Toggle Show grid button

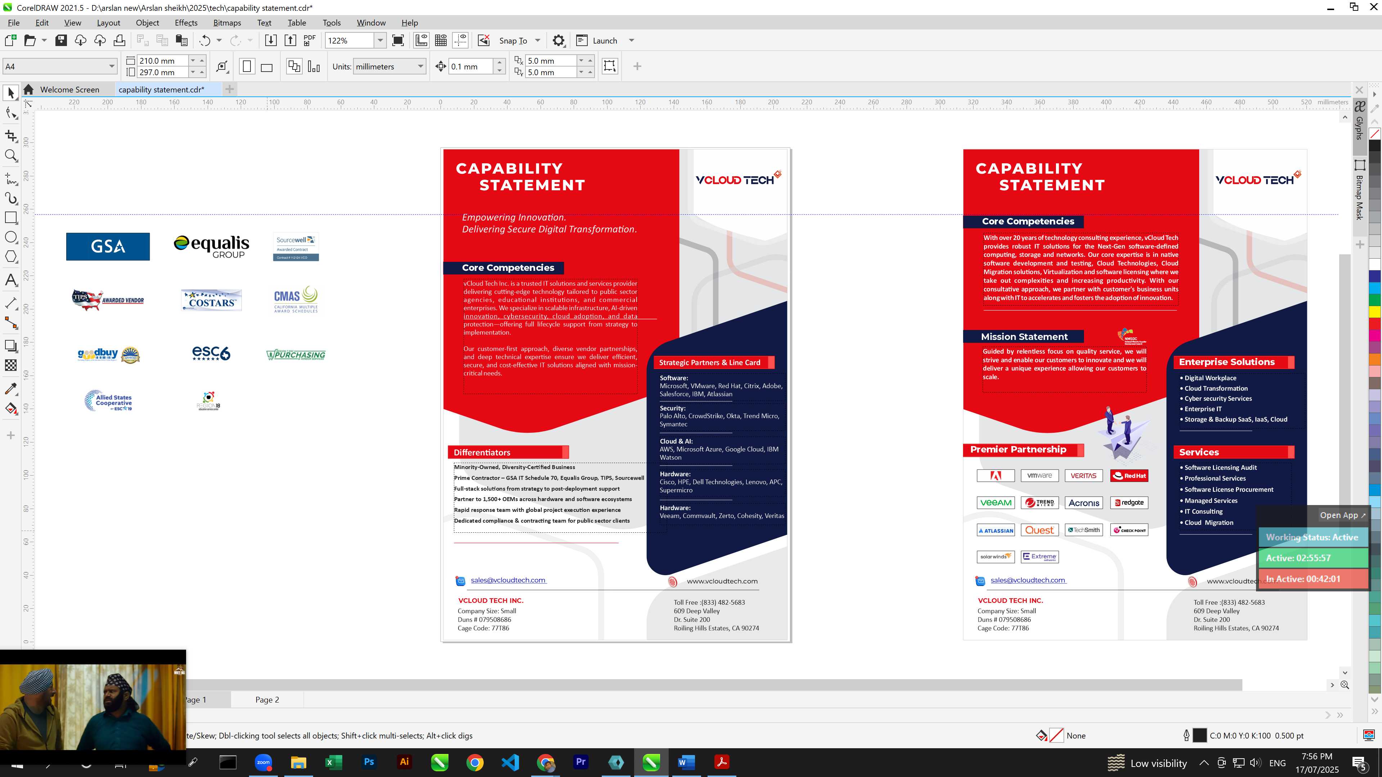(x=441, y=40)
